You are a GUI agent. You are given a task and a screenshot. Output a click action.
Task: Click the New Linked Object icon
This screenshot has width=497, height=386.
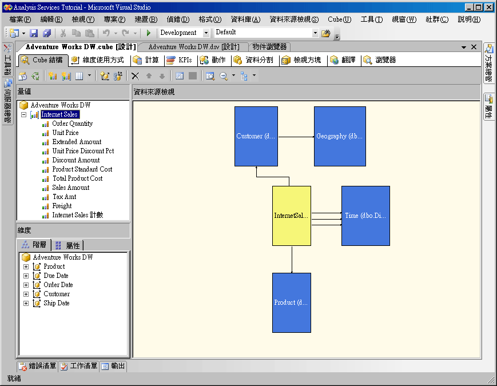(118, 76)
